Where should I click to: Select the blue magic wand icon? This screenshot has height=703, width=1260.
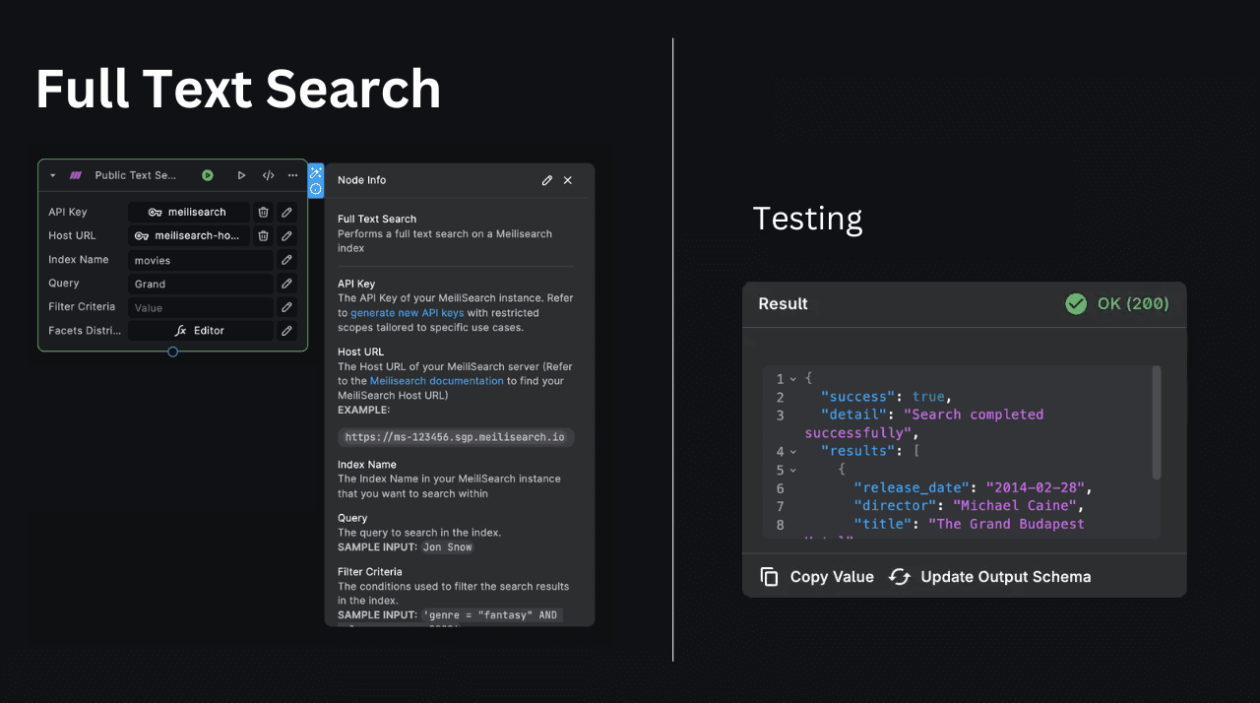[315, 172]
